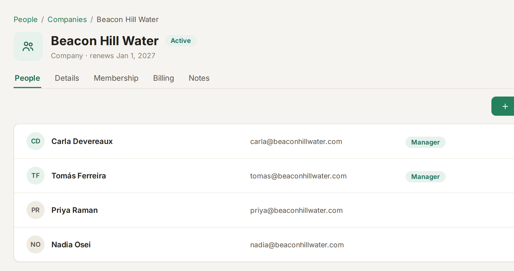Open the TF avatar for Tomás Ferreira

pos(36,176)
